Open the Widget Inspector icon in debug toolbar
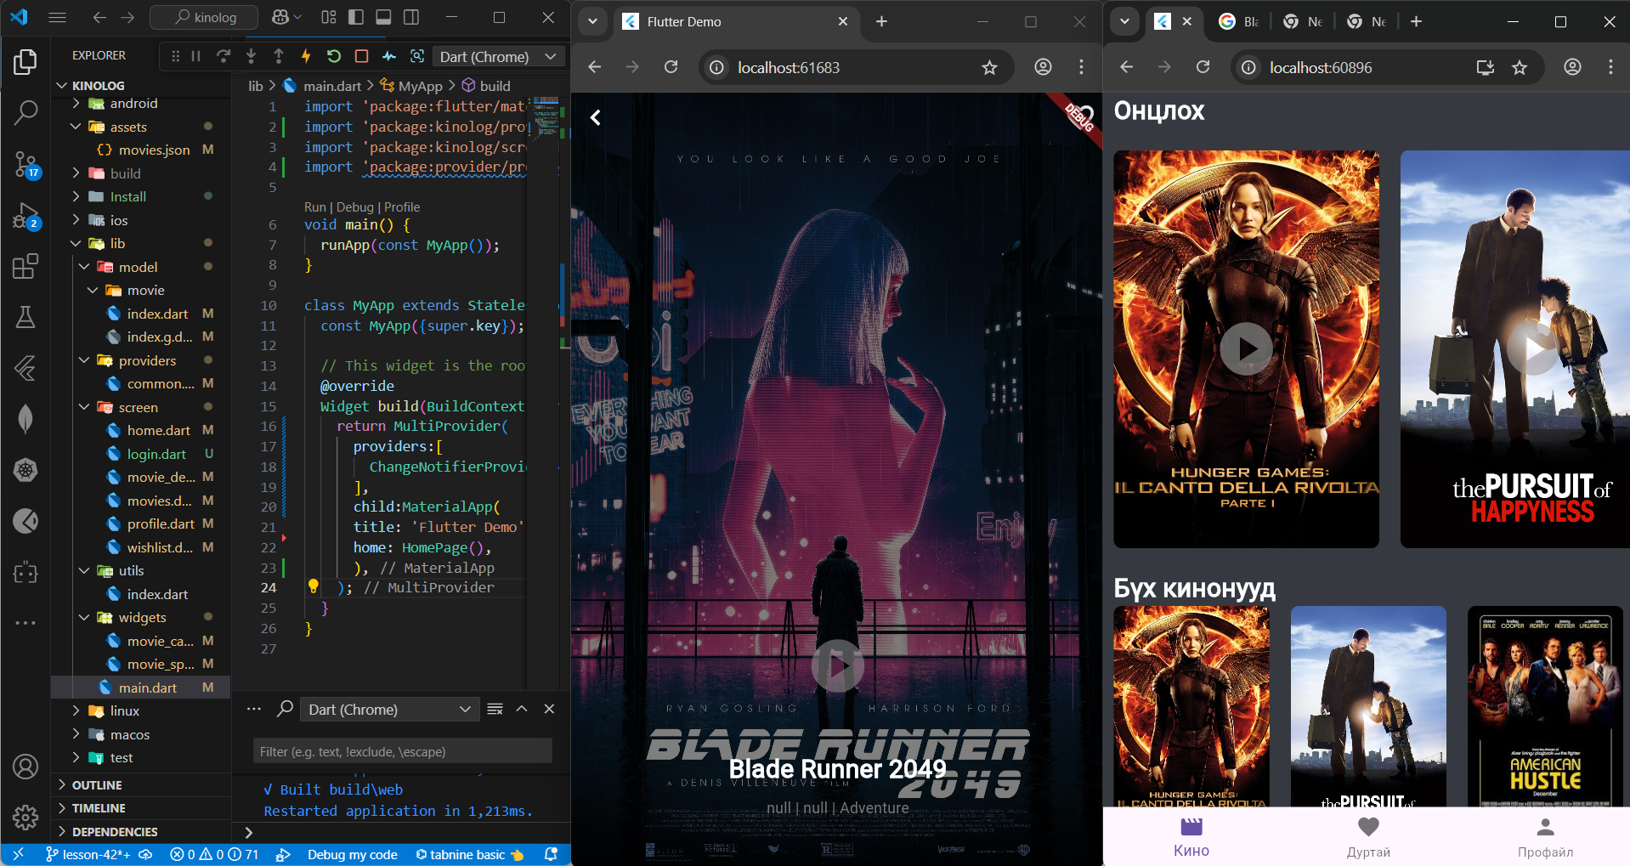1630x866 pixels. (x=417, y=56)
